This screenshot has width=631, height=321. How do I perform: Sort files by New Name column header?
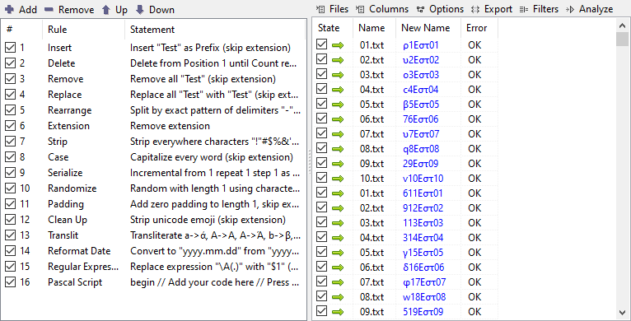coord(428,28)
